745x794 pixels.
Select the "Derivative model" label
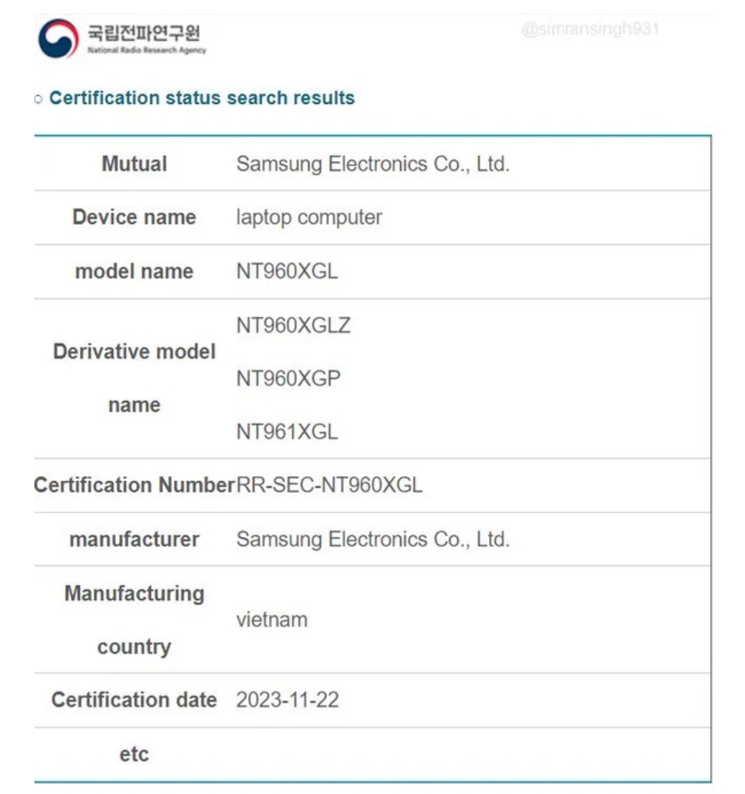(134, 352)
